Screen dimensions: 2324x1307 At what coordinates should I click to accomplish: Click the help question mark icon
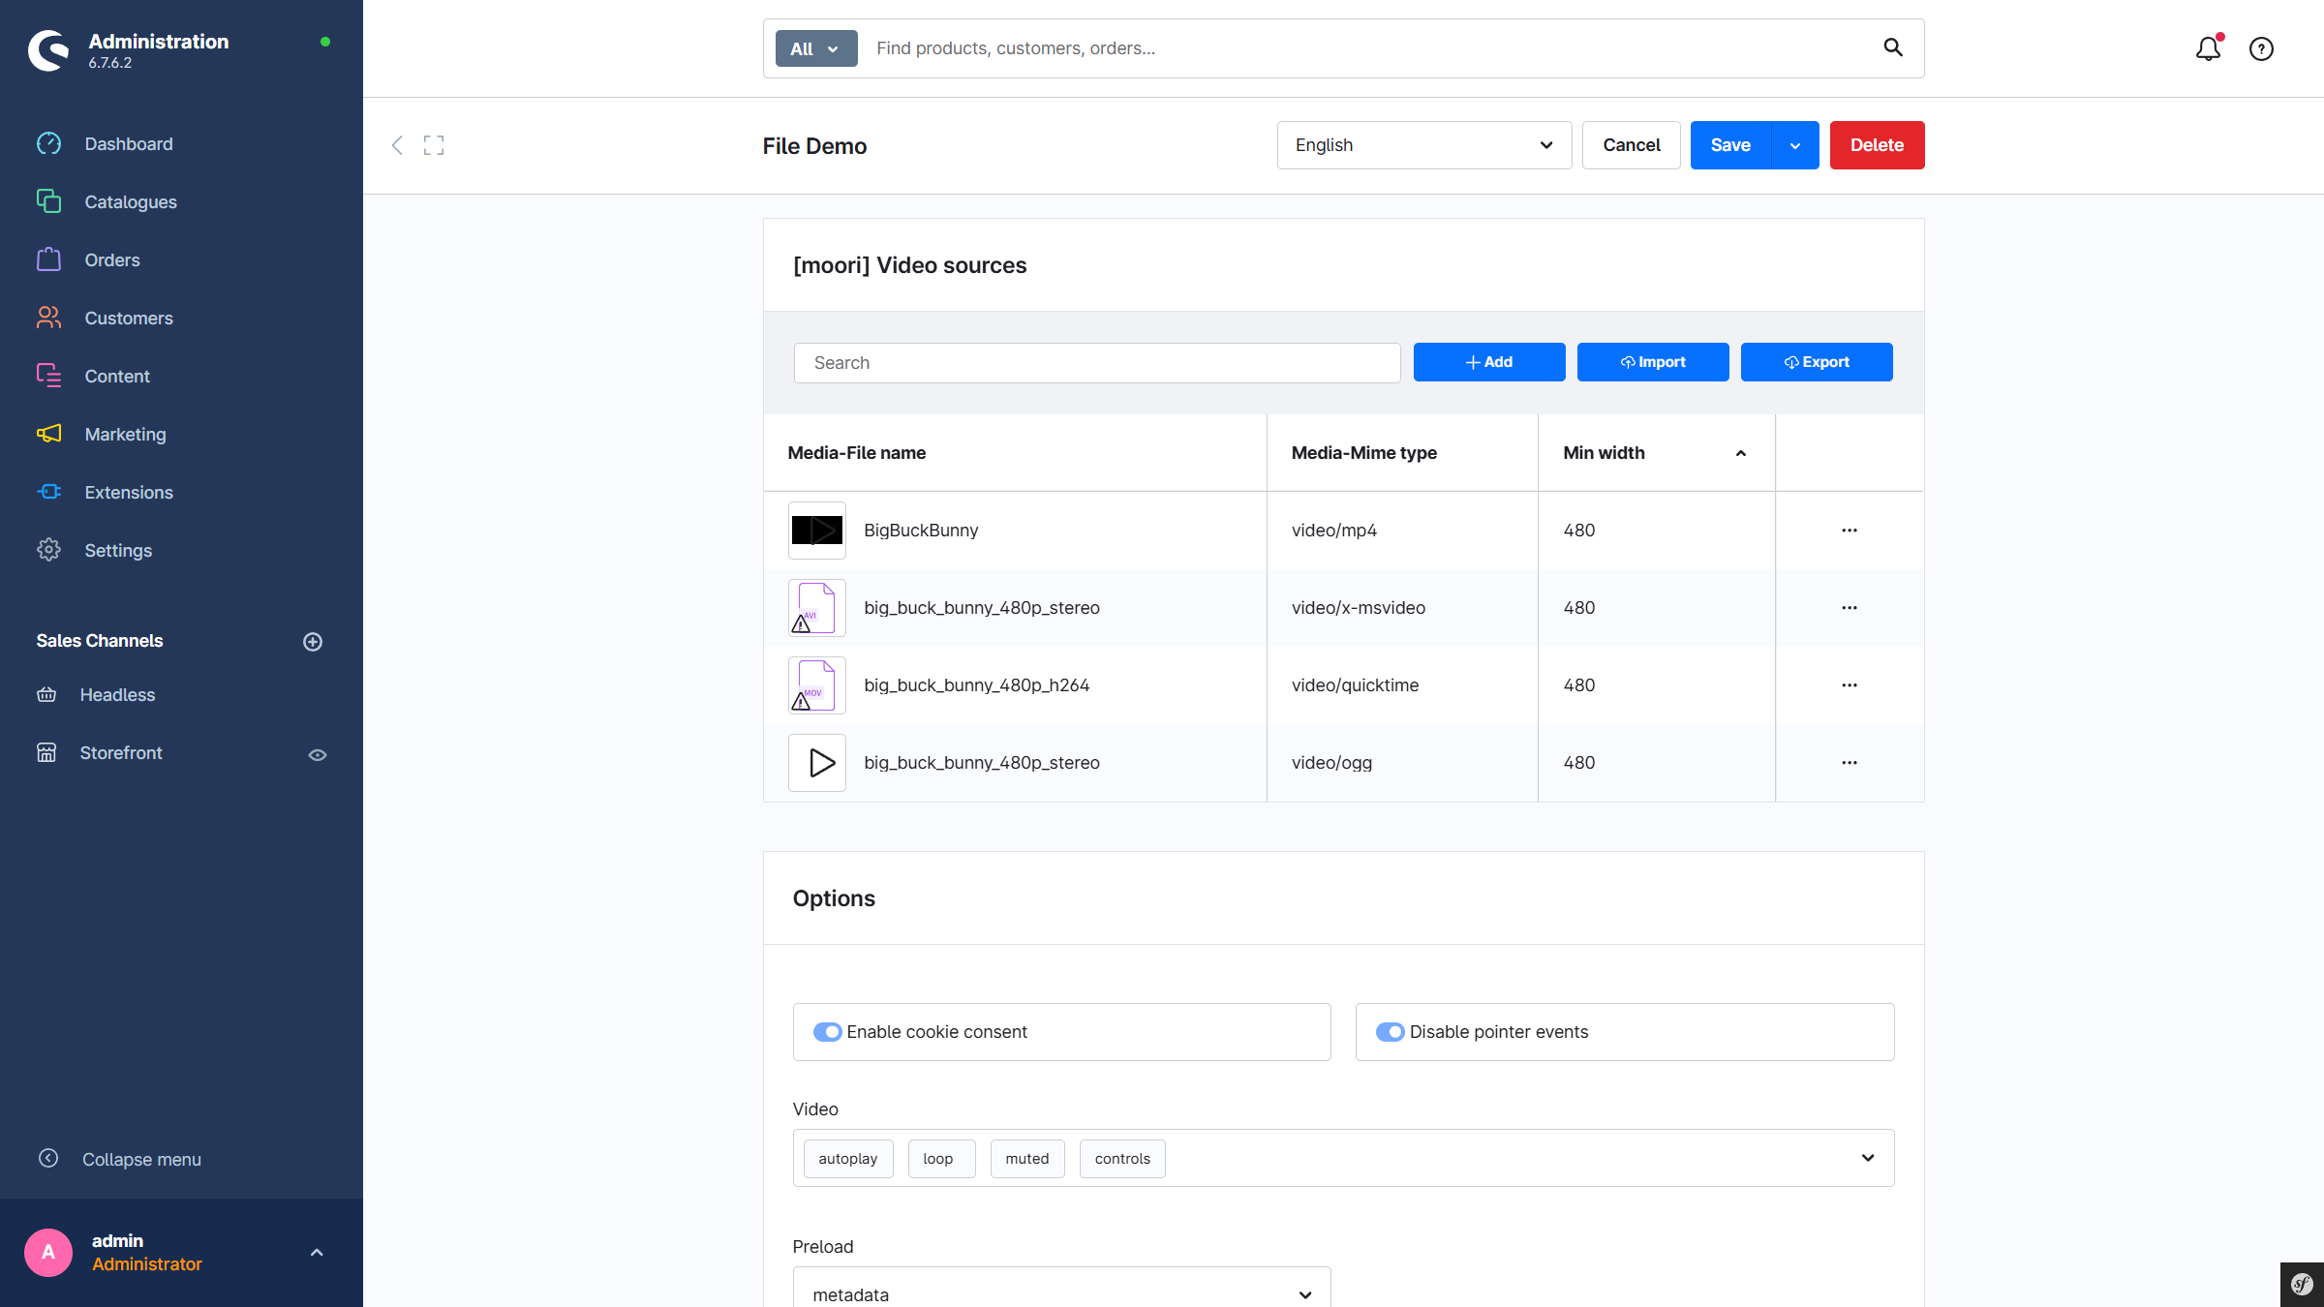click(x=2261, y=48)
